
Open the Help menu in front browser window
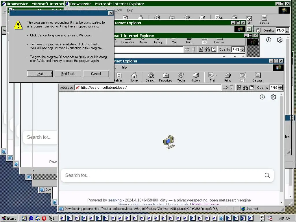[x=124, y=67]
